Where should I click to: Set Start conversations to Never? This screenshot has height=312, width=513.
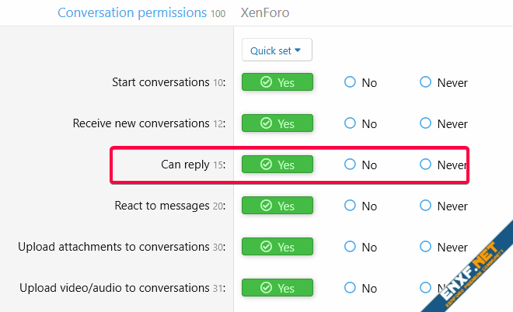[x=425, y=82]
